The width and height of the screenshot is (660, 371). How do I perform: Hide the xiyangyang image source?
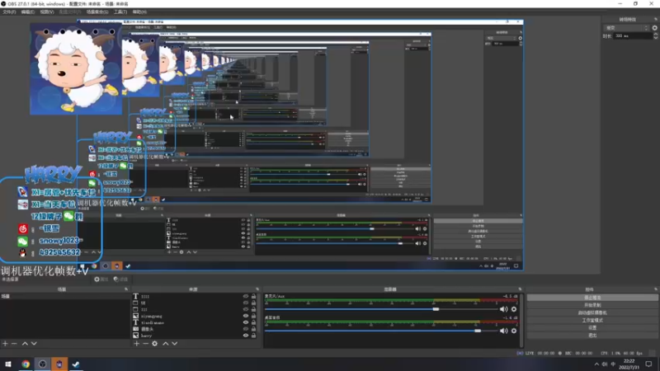246,316
